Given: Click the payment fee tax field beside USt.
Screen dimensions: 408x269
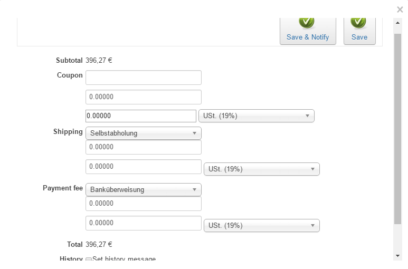Looking at the screenshot, I should tap(143, 223).
